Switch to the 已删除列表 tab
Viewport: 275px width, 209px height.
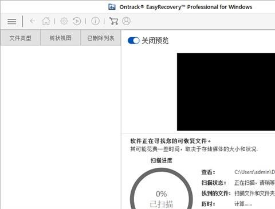tap(101, 38)
